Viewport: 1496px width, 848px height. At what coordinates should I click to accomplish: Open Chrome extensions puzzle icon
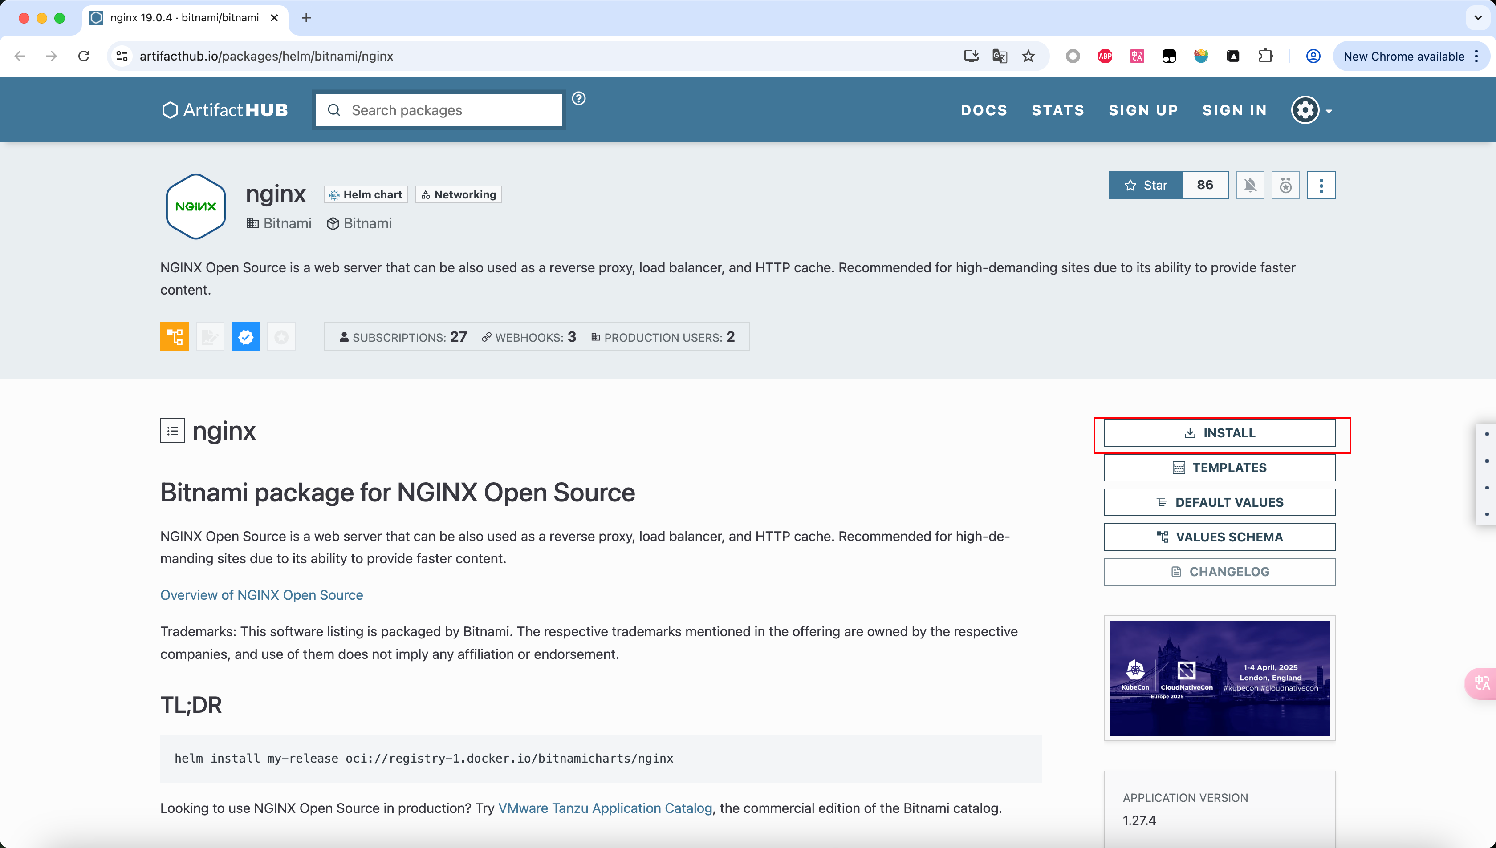[x=1265, y=56]
